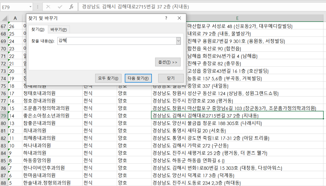Image resolution: width=326 pixels, height=186 pixels.
Task: Click the formula bar cancel X icon
Action: (48, 7)
